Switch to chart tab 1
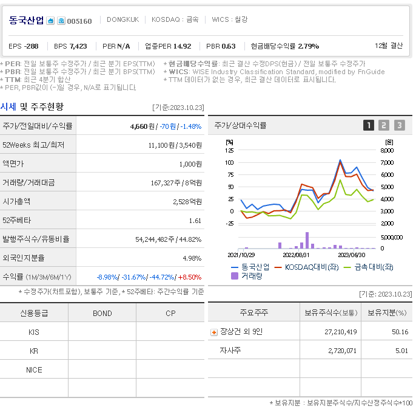This screenshot has width=416, height=409. (x=369, y=125)
